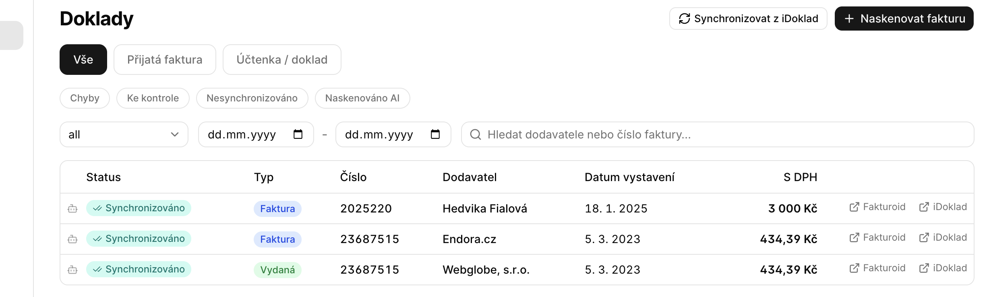This screenshot has width=989, height=297.
Task: Click the robot icon in the Endora.cz row
Action: 72,239
